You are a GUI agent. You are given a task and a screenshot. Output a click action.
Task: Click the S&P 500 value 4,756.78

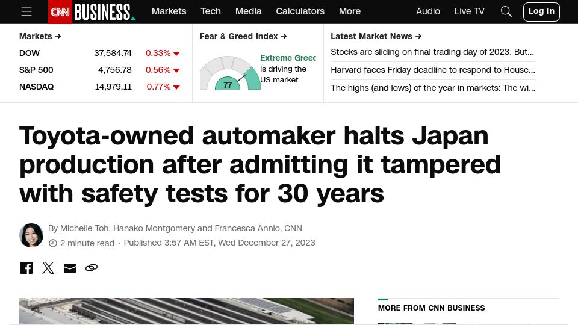114,70
